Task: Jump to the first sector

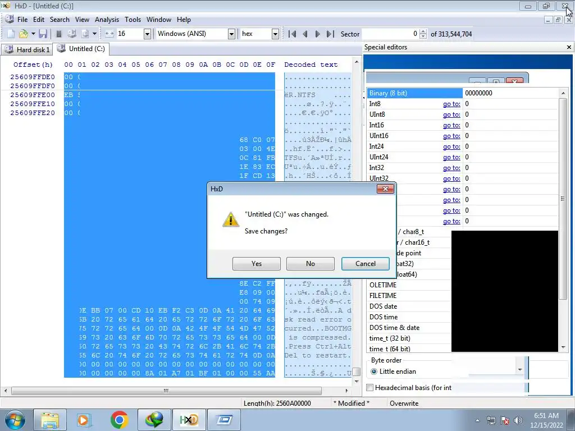Action: coord(292,34)
